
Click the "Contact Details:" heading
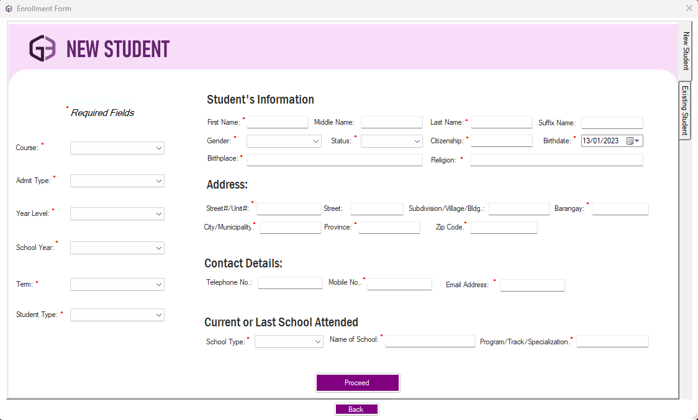coord(243,264)
